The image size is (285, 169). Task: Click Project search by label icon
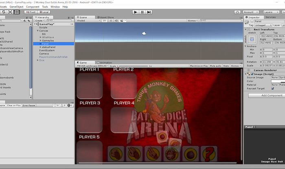pos(29,21)
